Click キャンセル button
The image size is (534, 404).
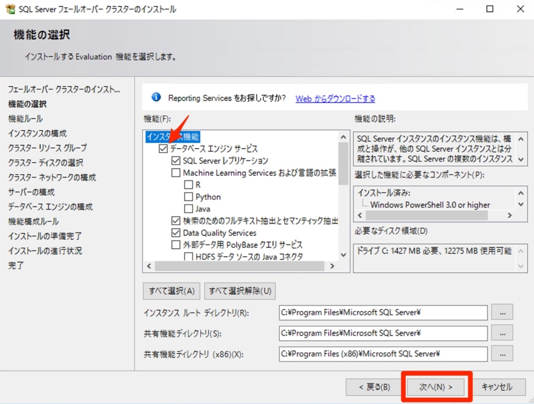(x=497, y=387)
